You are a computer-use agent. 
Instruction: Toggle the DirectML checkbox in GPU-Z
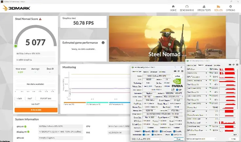click(174, 131)
